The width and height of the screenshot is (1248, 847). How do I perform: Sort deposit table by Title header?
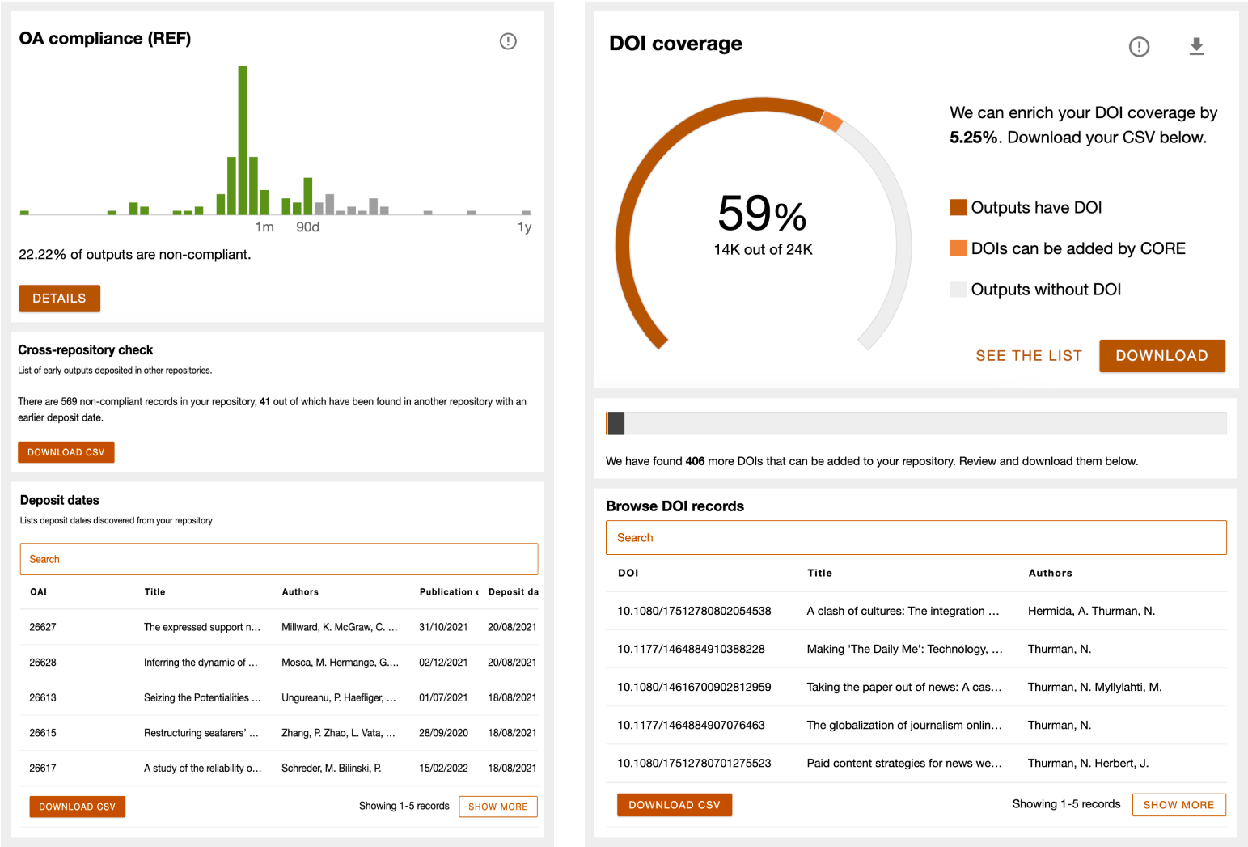pyautogui.click(x=154, y=592)
